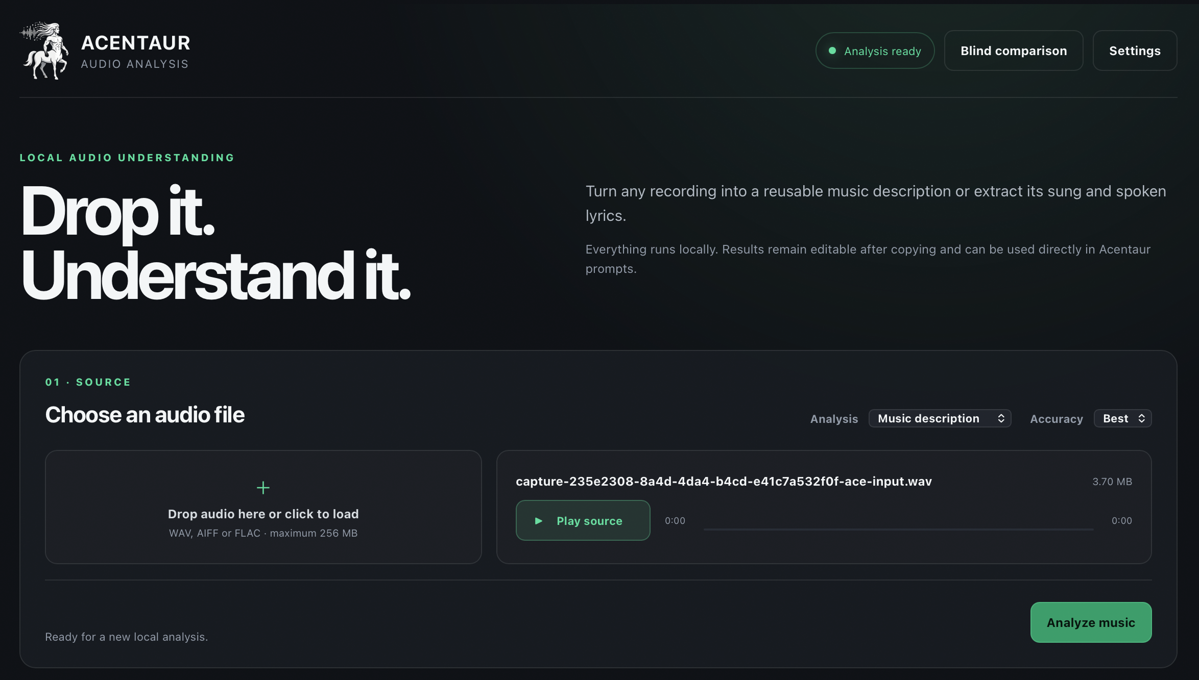Click the loaded capture wav filename
The image size is (1199, 680).
724,482
